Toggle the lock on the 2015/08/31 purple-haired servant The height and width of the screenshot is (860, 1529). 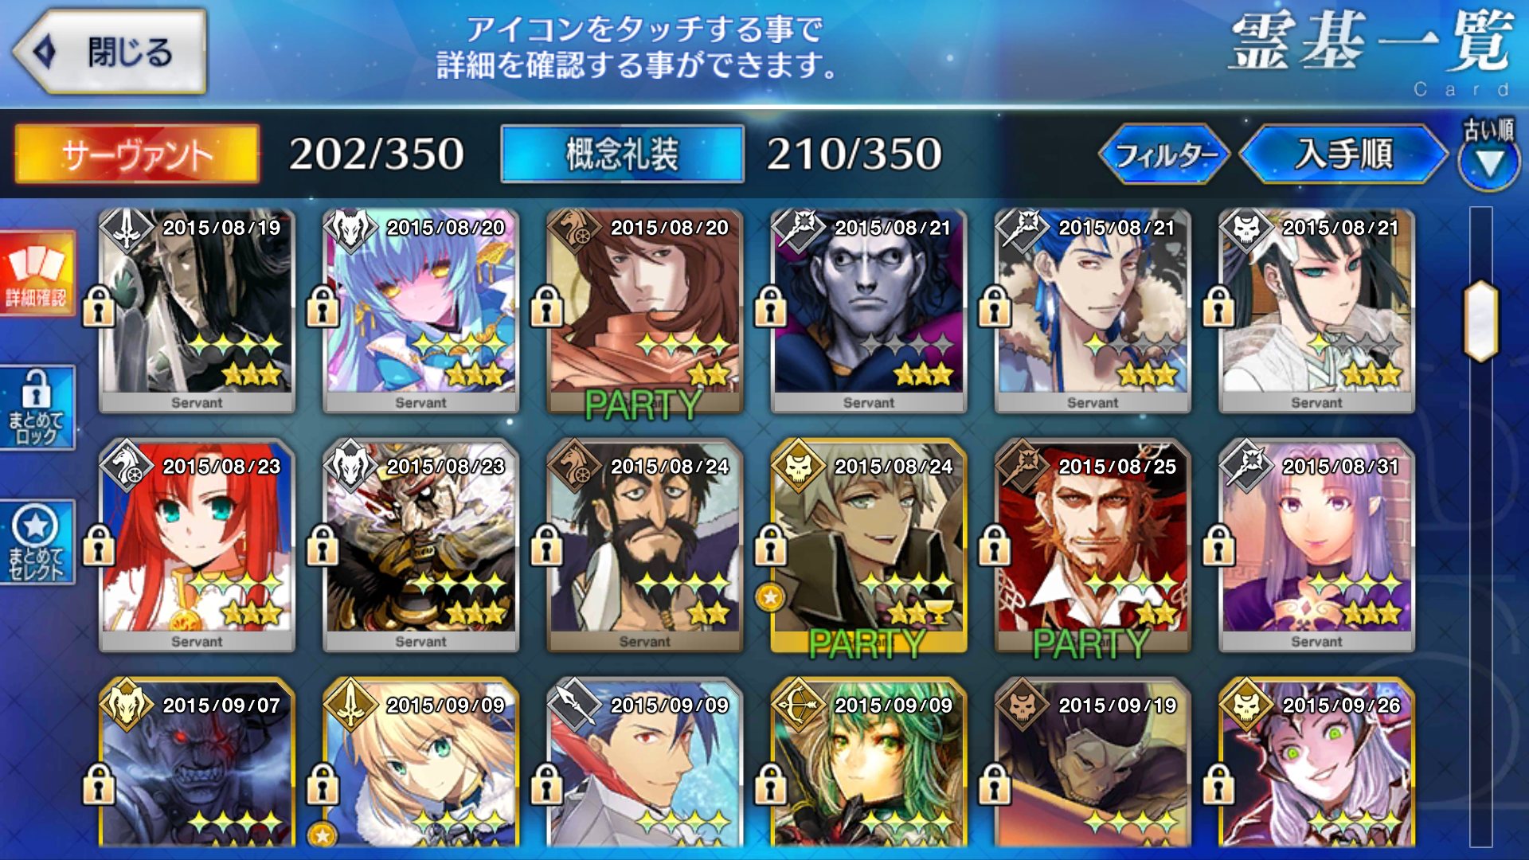point(1218,545)
